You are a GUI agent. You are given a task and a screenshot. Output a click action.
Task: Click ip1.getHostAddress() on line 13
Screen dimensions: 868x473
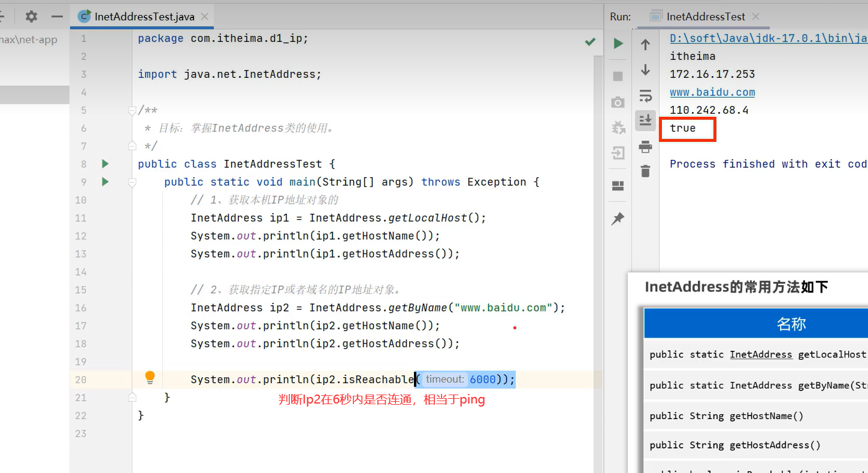pyautogui.click(x=382, y=254)
